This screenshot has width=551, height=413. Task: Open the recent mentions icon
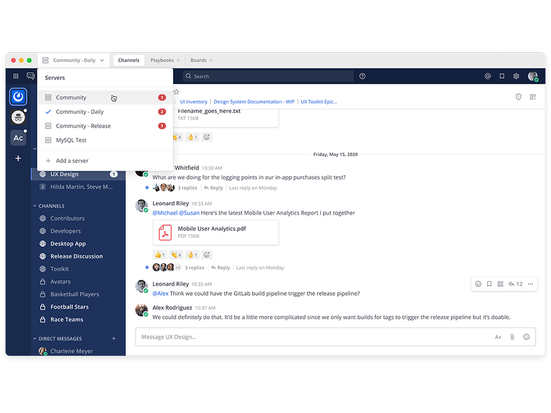click(488, 77)
